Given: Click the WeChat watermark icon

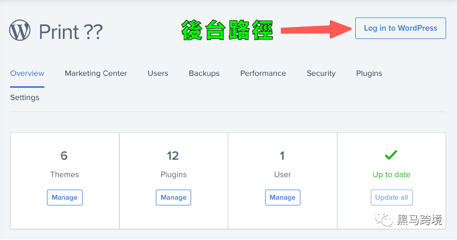Looking at the screenshot, I should coord(384,219).
